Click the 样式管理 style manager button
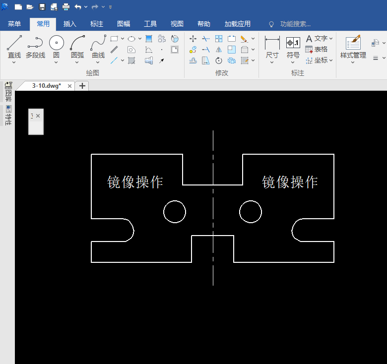Image resolution: width=387 pixels, height=364 pixels. tap(353, 47)
